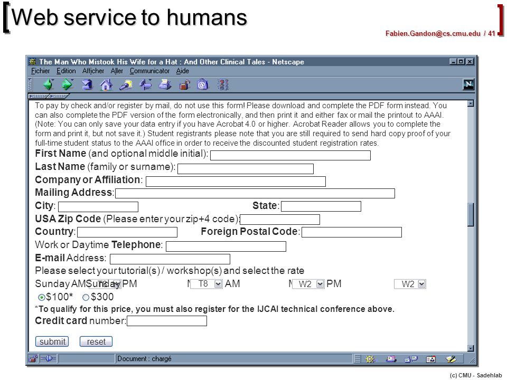Focus the Work or Daytime Telephone field
Screen dimensions: 507x380
point(226,246)
